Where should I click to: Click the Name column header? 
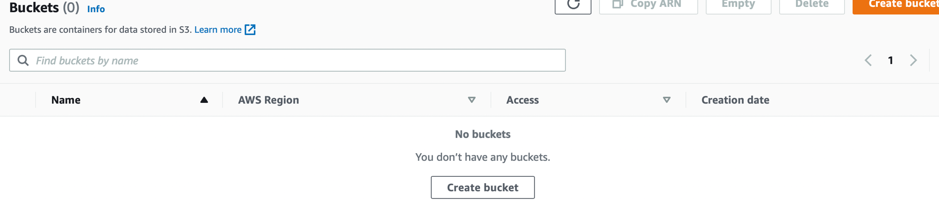(x=66, y=100)
